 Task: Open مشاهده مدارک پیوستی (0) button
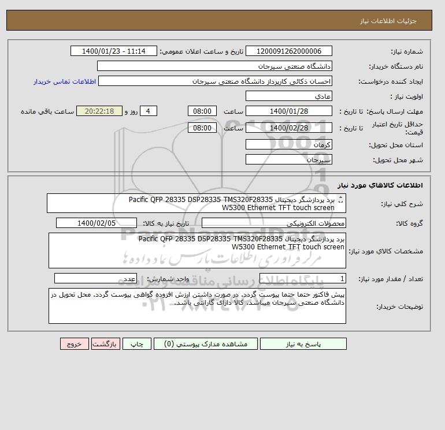point(206,344)
